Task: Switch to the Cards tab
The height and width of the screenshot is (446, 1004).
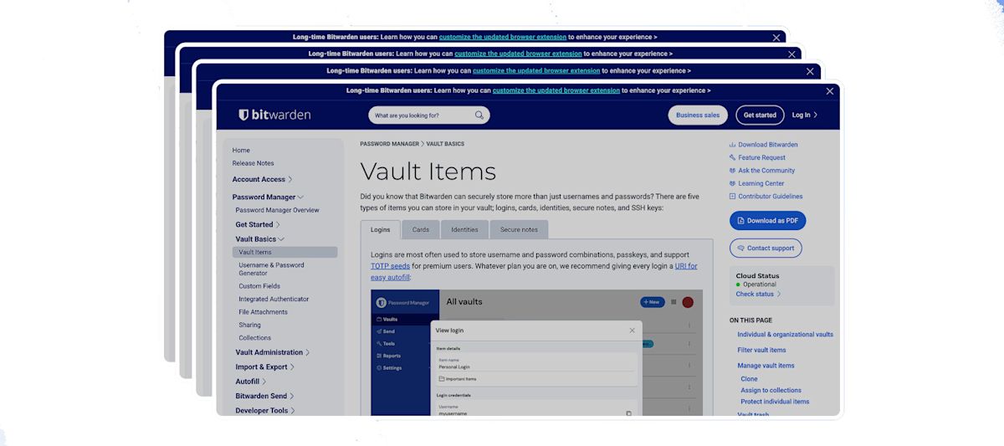Action: (x=420, y=229)
